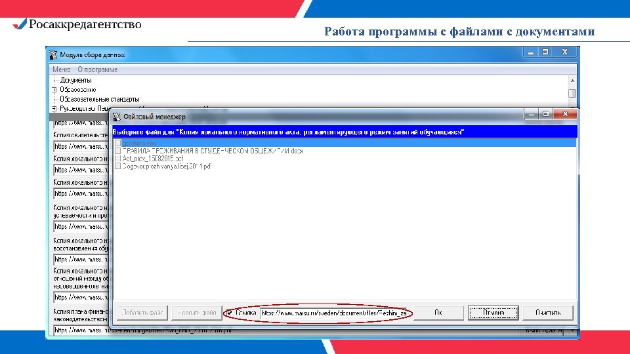This screenshot has width=630, height=354.
Task: Check the Act_prov_15082015.pdf checkbox
Action: tap(117, 159)
